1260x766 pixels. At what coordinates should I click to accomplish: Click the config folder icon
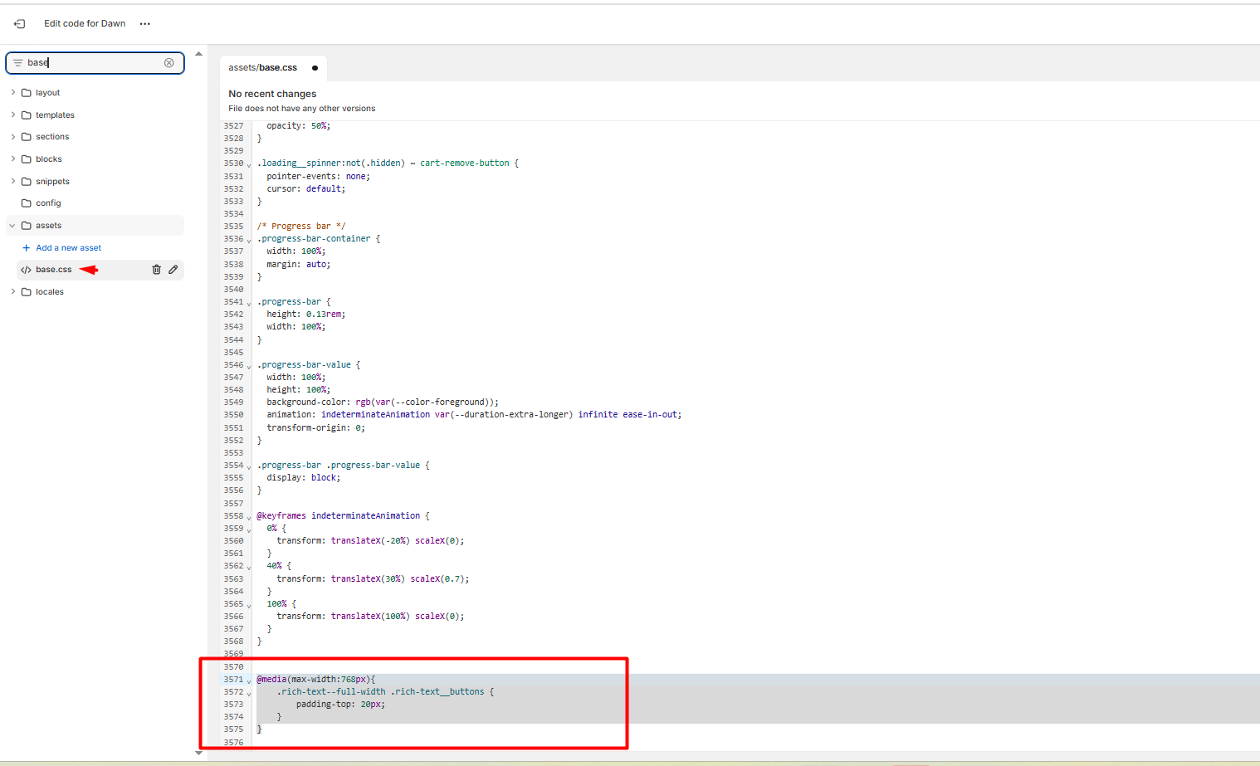(x=27, y=203)
